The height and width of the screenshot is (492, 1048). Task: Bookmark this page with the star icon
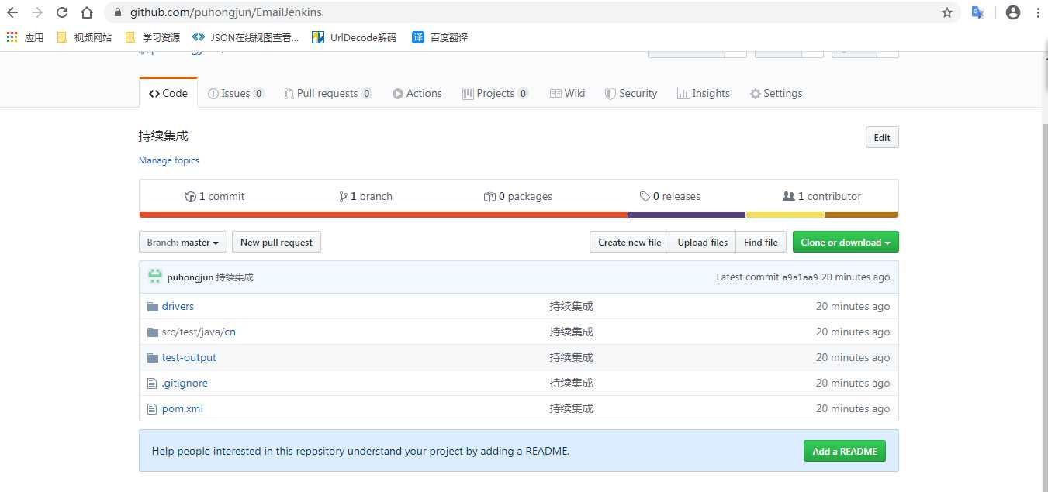(946, 12)
